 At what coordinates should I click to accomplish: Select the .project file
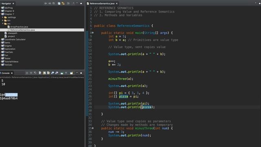(11, 36)
